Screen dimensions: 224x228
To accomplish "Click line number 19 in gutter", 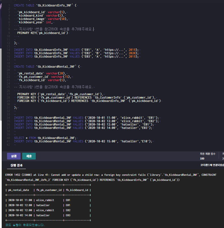I will click(8, 67).
